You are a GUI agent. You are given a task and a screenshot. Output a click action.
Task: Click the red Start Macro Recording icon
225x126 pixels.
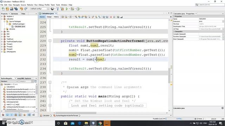(x=111, y=17)
